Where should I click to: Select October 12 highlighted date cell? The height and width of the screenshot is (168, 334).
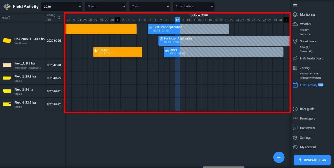(x=177, y=20)
